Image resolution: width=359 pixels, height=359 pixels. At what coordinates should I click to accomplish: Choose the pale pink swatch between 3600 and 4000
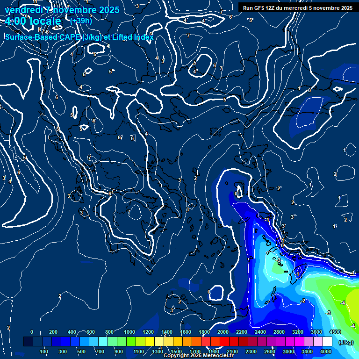pos(318,341)
